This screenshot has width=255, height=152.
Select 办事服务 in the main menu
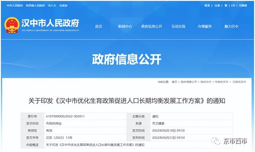[x=205, y=26]
